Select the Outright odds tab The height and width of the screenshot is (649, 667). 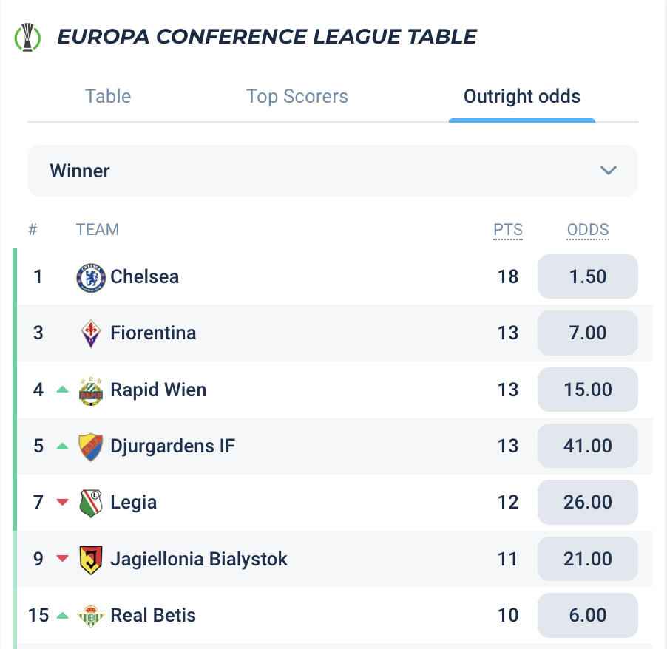tap(521, 97)
